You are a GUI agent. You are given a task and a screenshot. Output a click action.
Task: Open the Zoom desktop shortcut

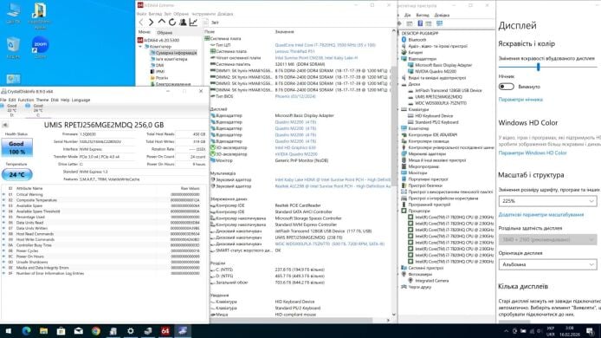pyautogui.click(x=40, y=48)
